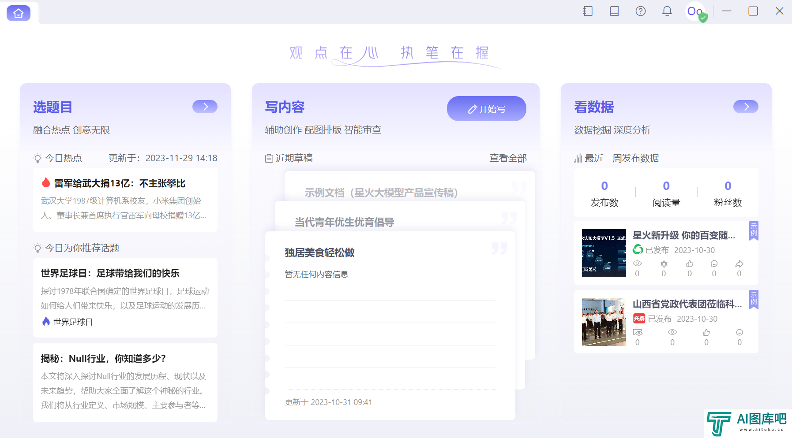Click the 最近一周发布数据 bar chart icon
The width and height of the screenshot is (792, 438).
pos(578,158)
